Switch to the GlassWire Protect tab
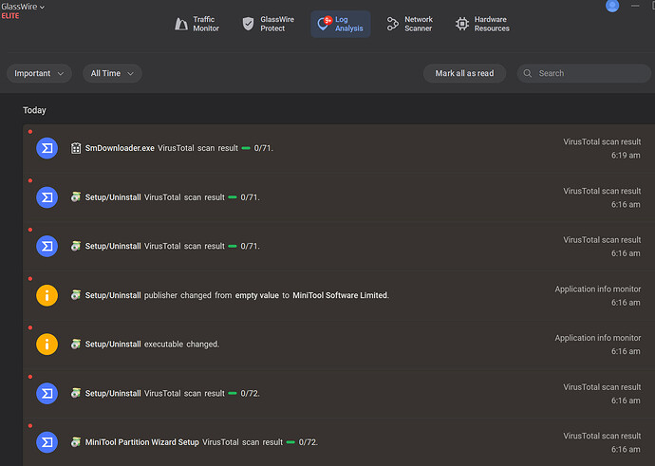Image resolution: width=655 pixels, height=466 pixels. click(264, 24)
